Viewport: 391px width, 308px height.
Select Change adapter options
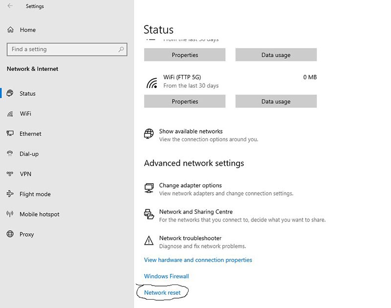[x=190, y=186]
